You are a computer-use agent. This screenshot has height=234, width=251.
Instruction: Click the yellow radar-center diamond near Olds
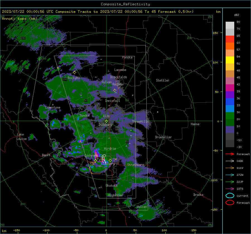coord(106,121)
